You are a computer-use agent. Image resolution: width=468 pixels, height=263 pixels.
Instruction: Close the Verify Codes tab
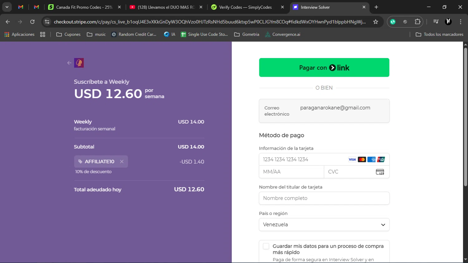pyautogui.click(x=282, y=7)
